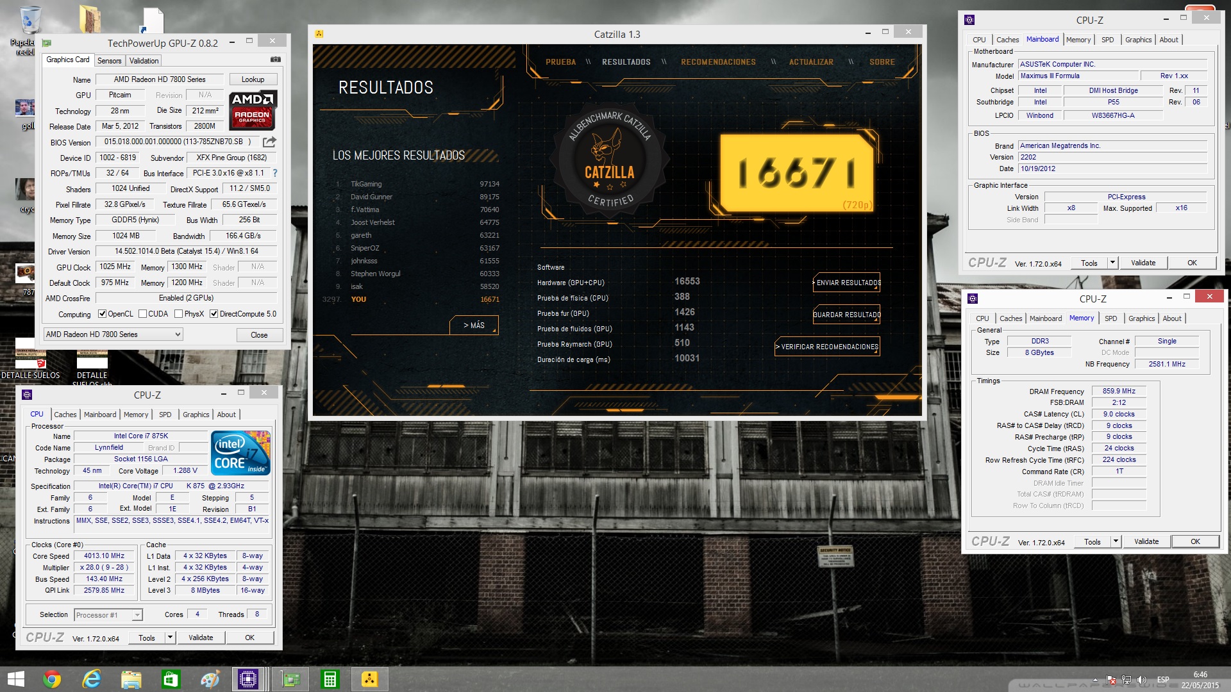Open the Graphics tab in the Mainboard CPU-Z window
The image size is (1231, 692).
pyautogui.click(x=1139, y=40)
